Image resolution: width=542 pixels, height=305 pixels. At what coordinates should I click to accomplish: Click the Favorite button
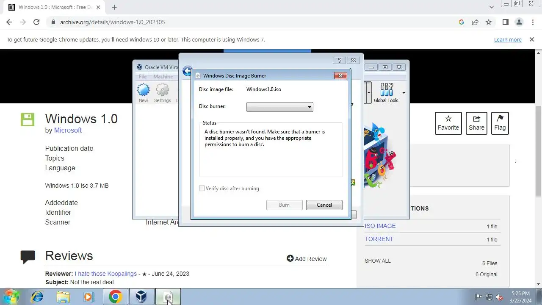[x=448, y=123]
